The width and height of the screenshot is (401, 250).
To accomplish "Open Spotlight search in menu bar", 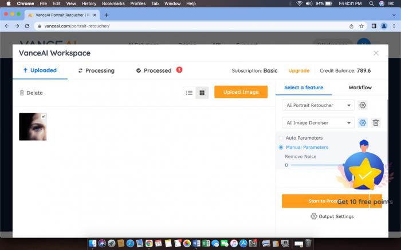I will [371, 3].
